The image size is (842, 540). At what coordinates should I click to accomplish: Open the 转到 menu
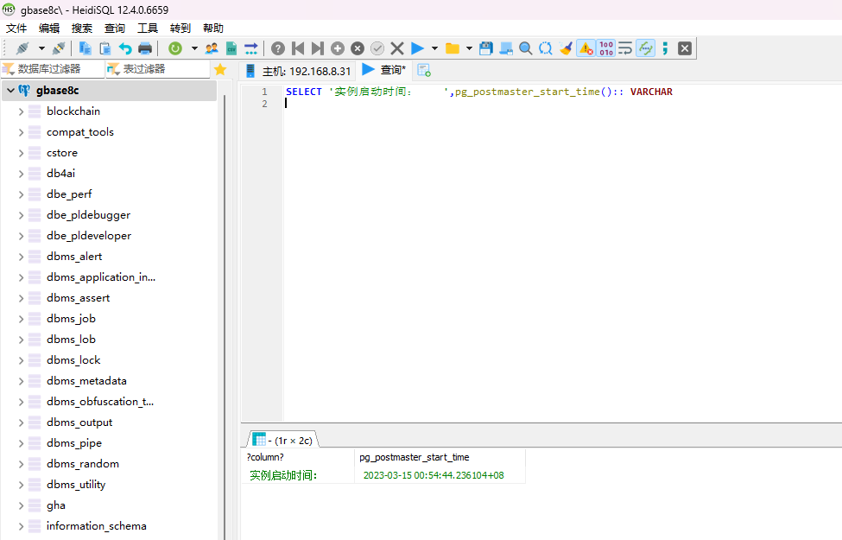[x=180, y=28]
